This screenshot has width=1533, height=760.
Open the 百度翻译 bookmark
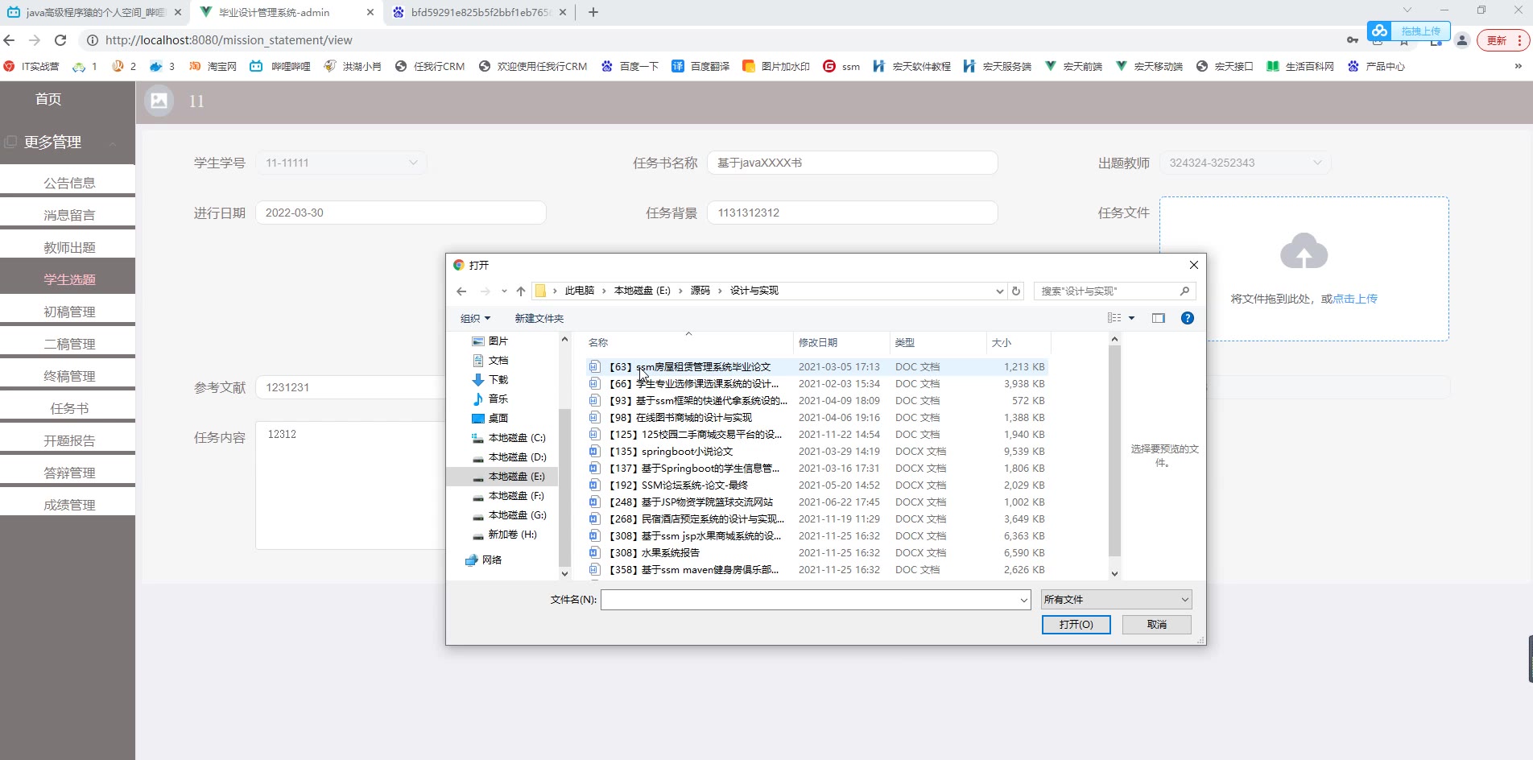[700, 67]
